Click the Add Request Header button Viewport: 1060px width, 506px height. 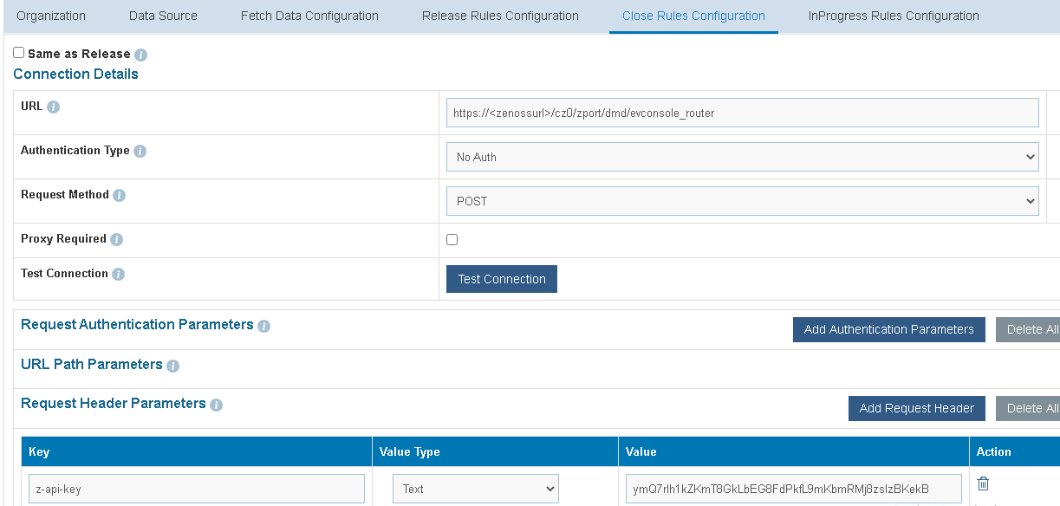[916, 408]
